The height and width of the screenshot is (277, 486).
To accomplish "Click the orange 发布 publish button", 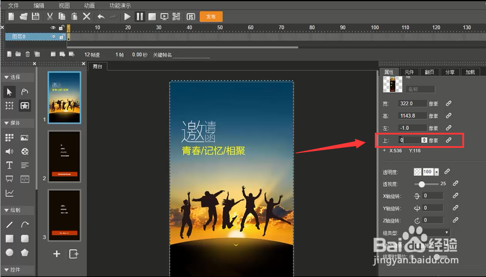I will point(211,16).
